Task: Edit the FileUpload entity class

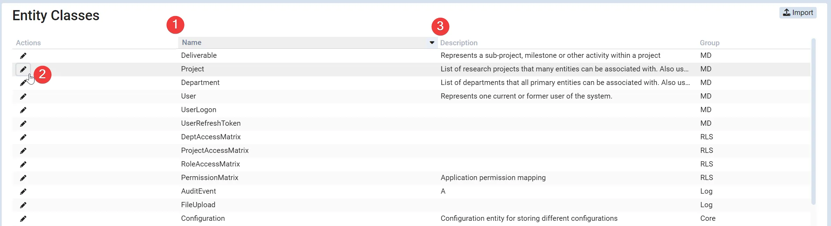Action: 23,205
